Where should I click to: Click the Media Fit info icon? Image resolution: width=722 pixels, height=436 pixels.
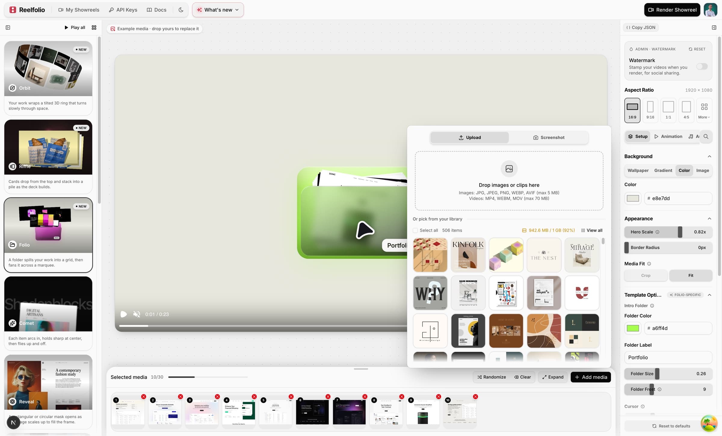(x=649, y=264)
